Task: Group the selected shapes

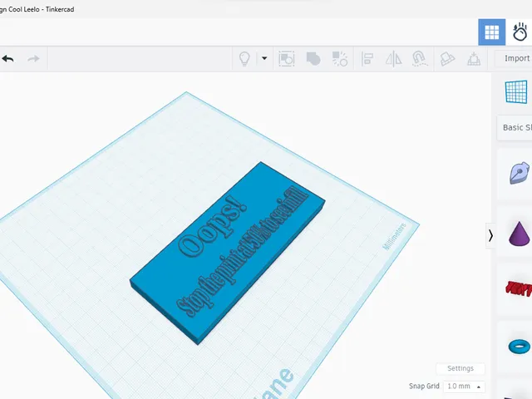Action: point(286,59)
